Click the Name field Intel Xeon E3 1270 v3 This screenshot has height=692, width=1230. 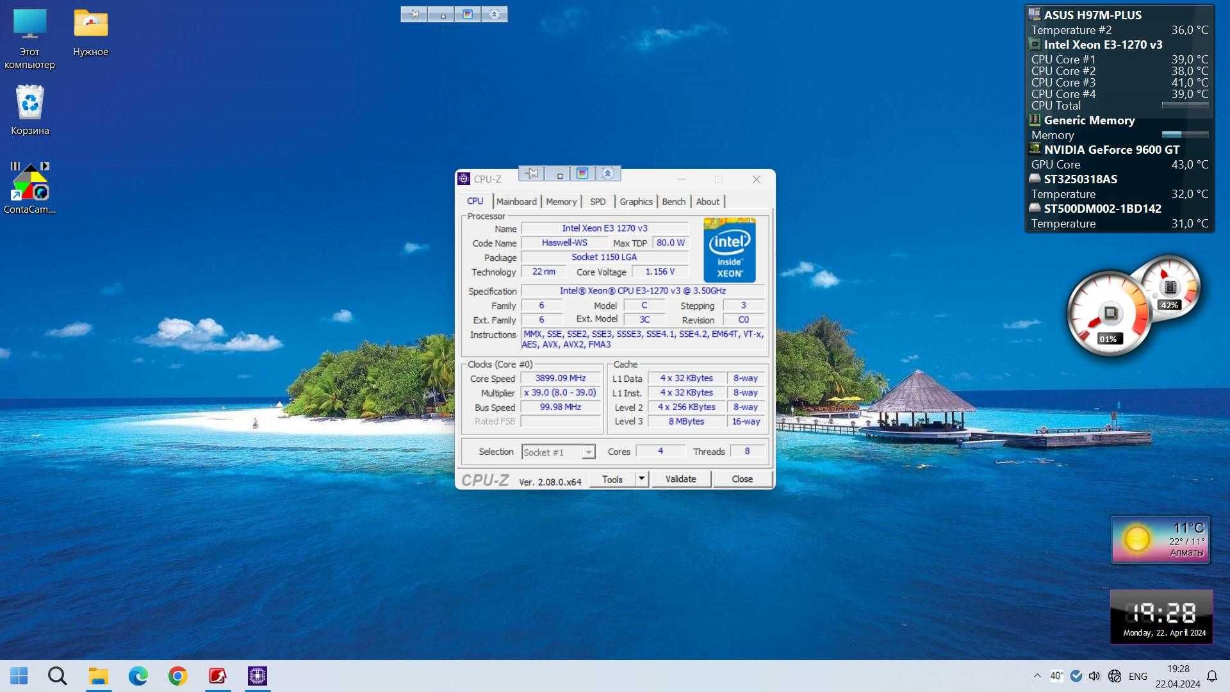coord(605,228)
